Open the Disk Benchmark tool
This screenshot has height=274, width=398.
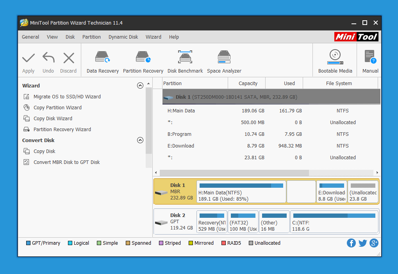pos(185,62)
